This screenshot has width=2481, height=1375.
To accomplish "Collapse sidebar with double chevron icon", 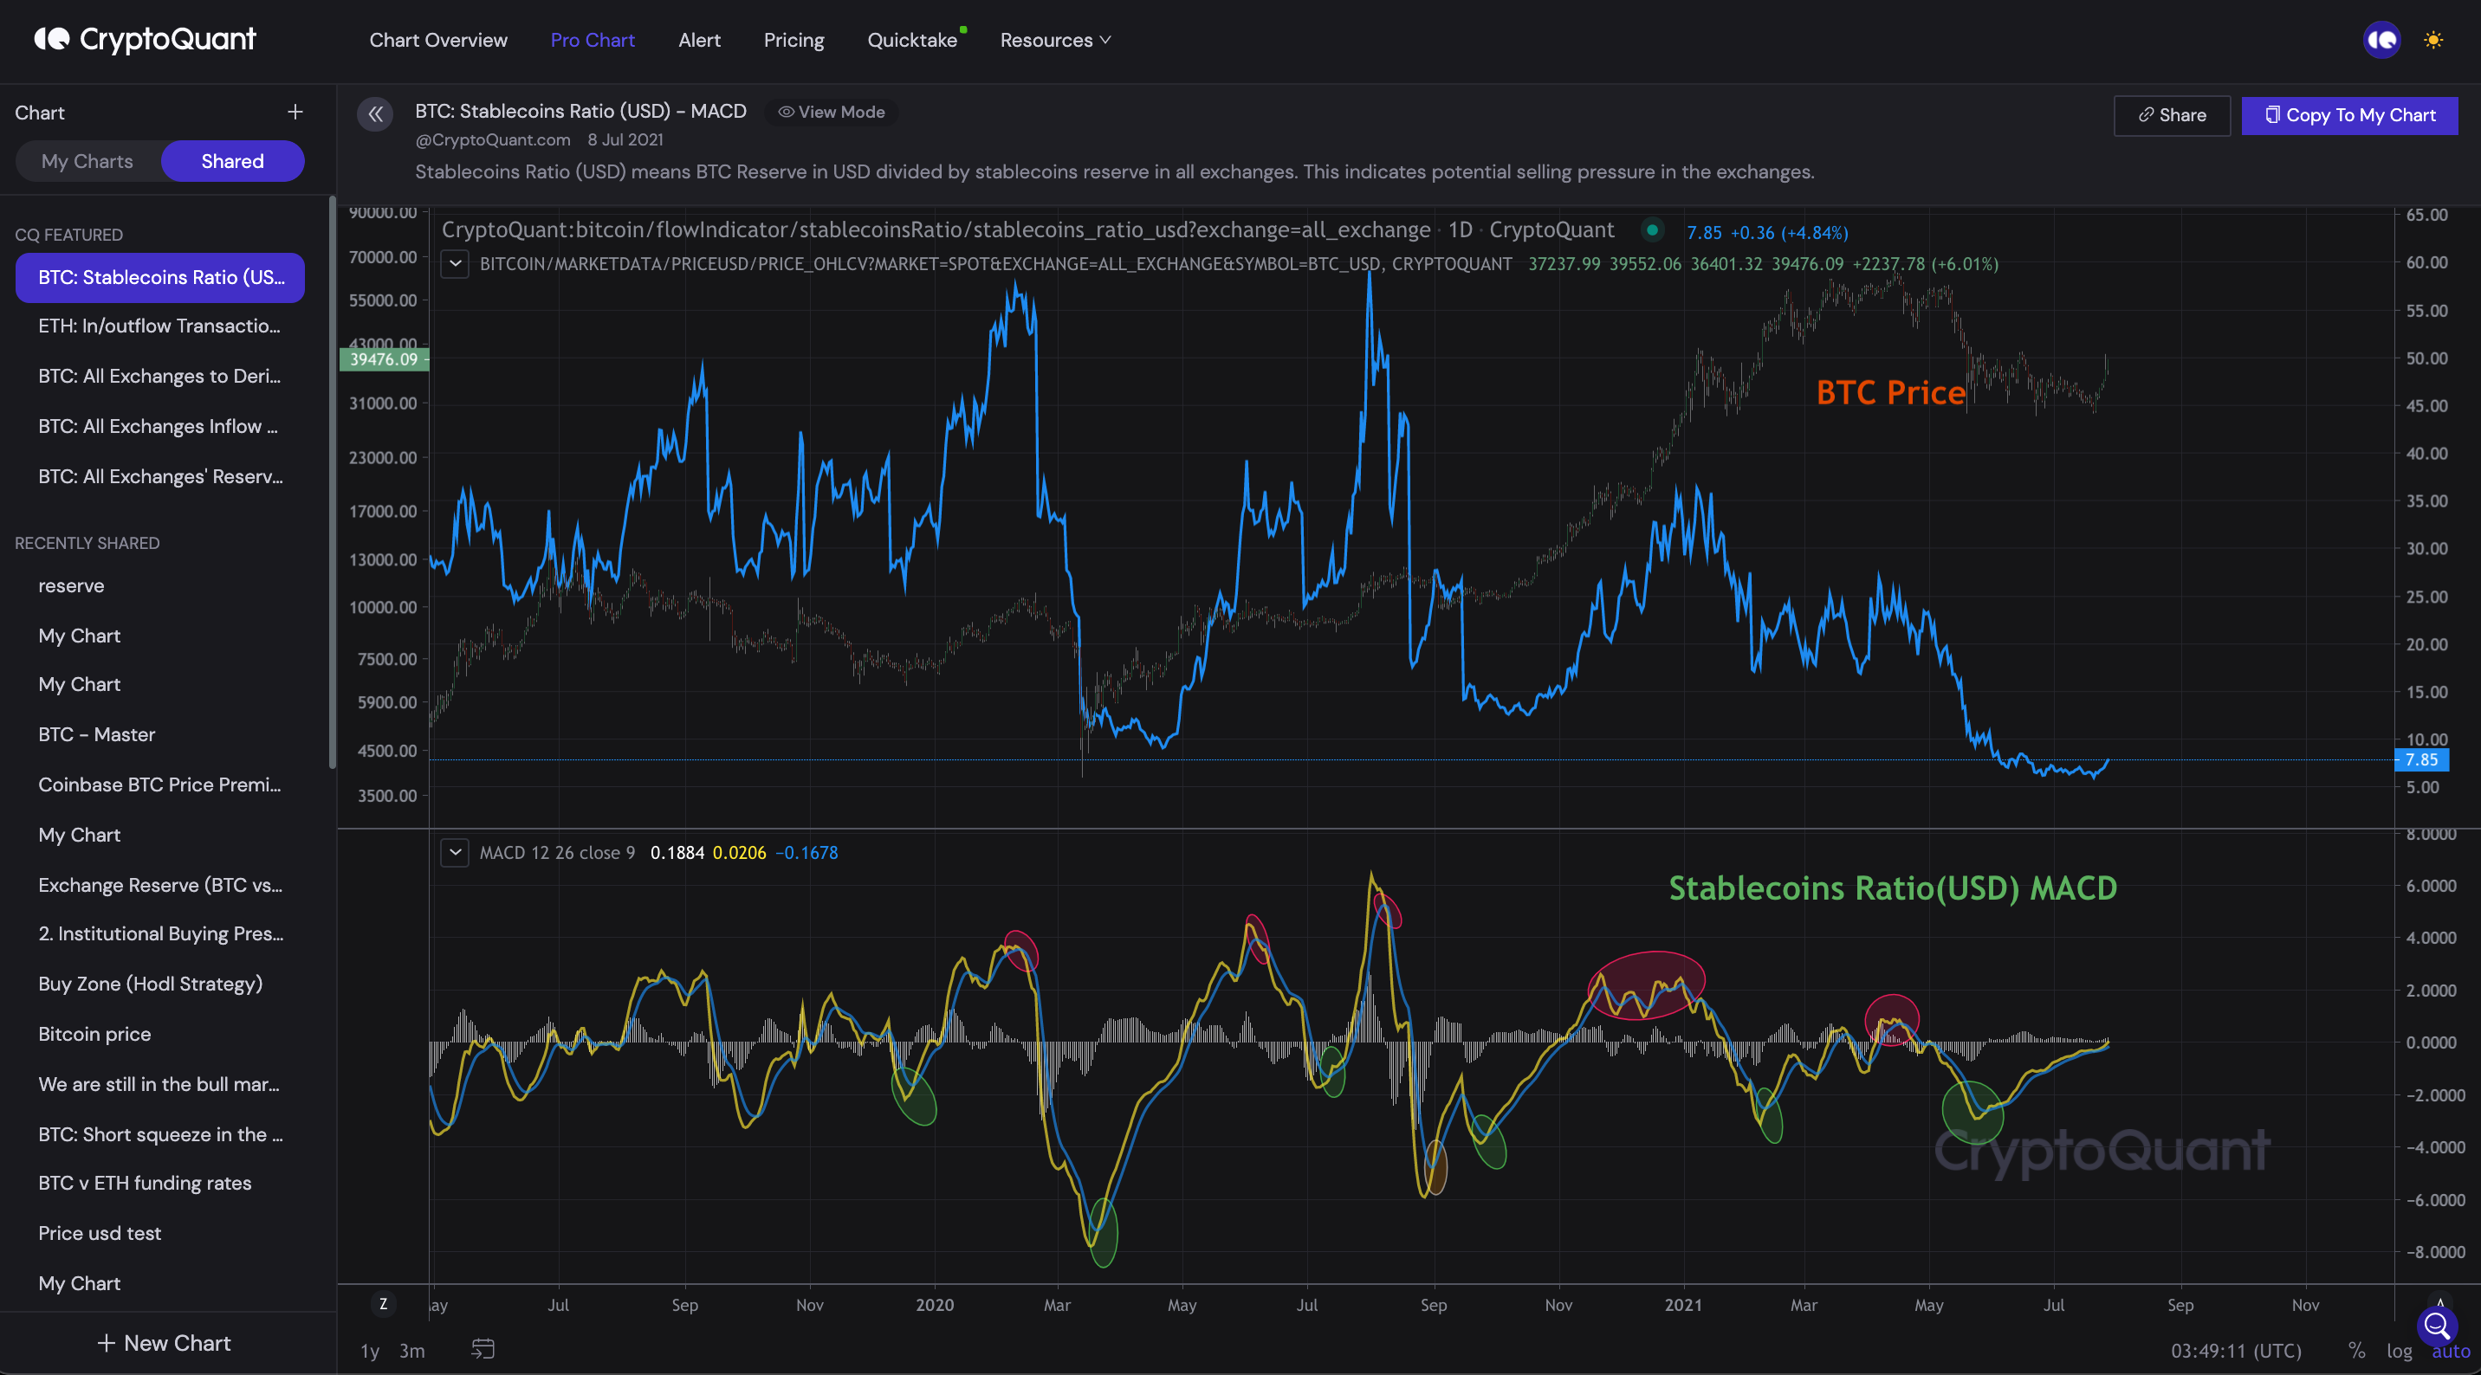I will (x=374, y=114).
